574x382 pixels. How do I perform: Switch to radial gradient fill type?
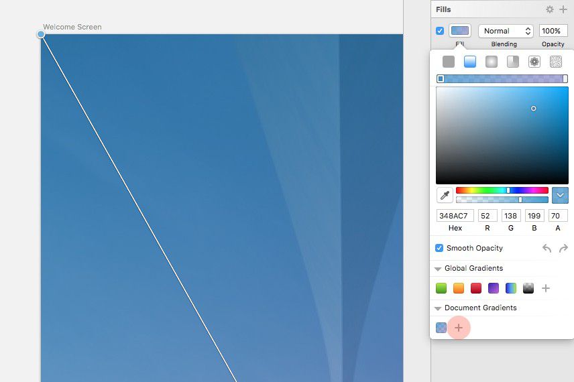492,62
